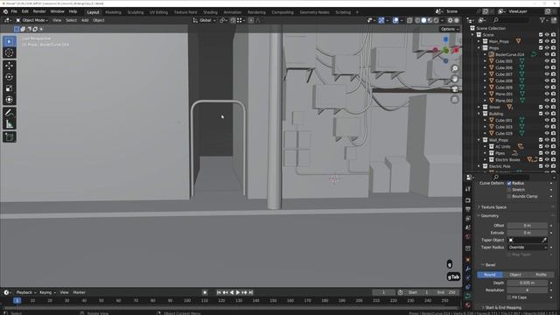
Task: Click the timeline End frame field
Action: click(x=445, y=292)
